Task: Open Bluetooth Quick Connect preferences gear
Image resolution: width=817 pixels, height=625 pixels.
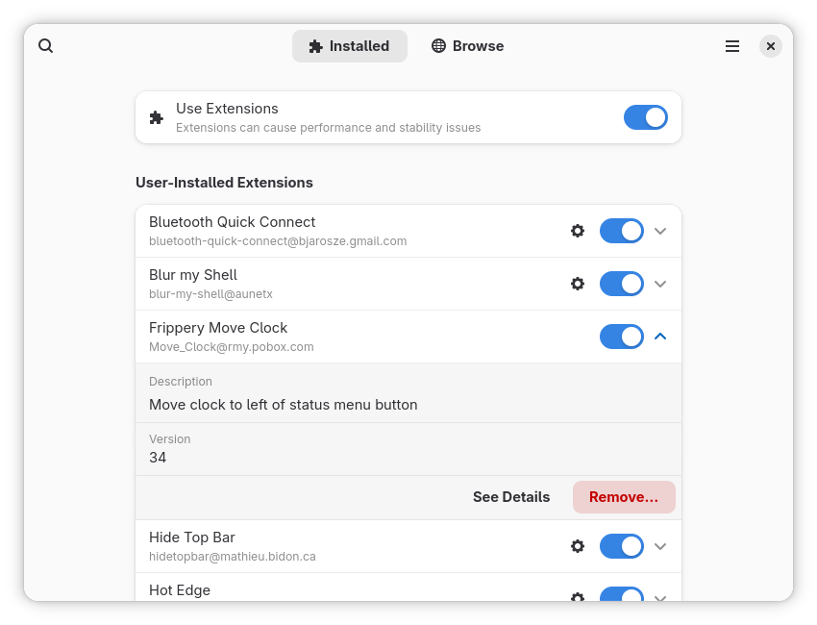Action: pyautogui.click(x=578, y=231)
